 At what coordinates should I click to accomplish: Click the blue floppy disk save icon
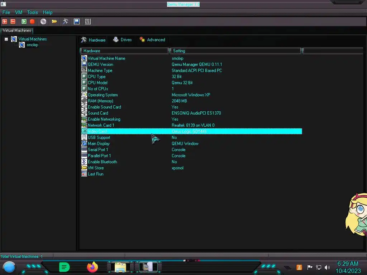[77, 21]
